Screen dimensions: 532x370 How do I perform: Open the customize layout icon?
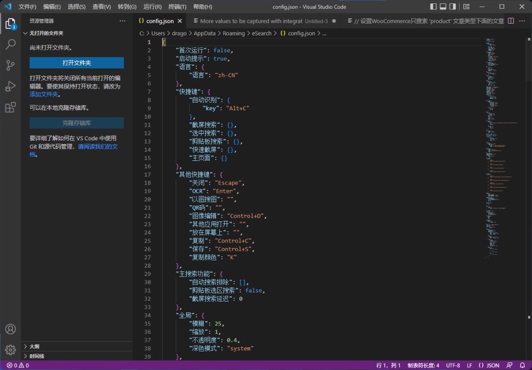coord(466,7)
